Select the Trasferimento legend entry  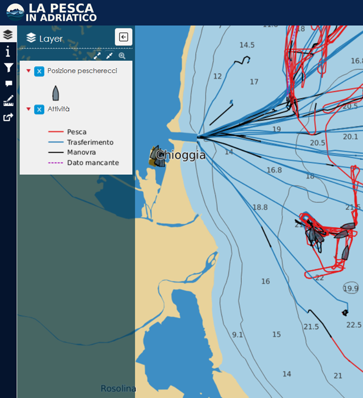[x=90, y=142]
